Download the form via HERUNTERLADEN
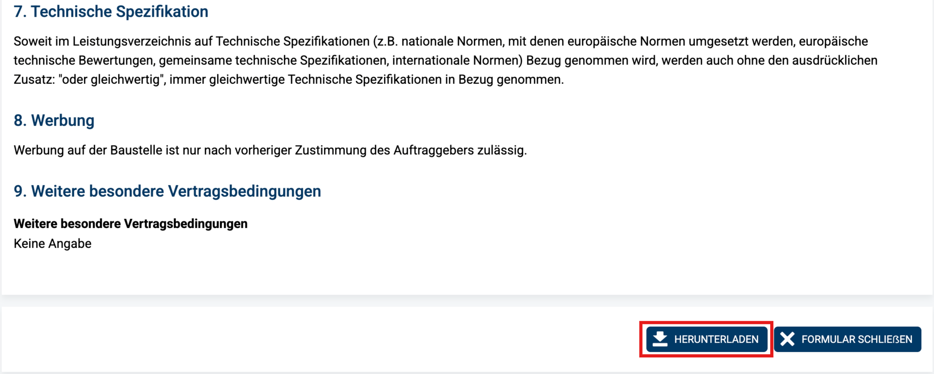Screen dimensions: 934x374 [x=707, y=339]
